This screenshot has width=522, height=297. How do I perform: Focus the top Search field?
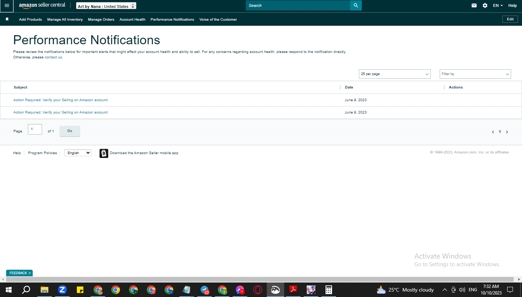pyautogui.click(x=298, y=5)
